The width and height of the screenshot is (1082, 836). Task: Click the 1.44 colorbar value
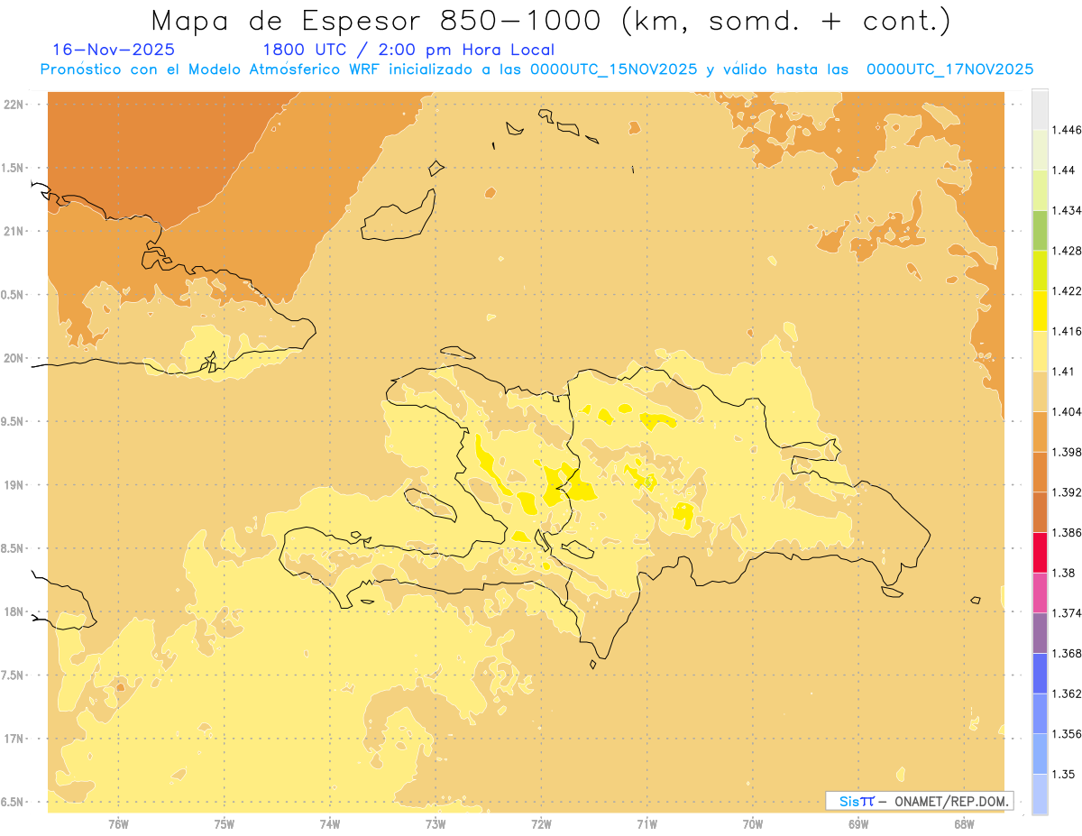[1063, 170]
